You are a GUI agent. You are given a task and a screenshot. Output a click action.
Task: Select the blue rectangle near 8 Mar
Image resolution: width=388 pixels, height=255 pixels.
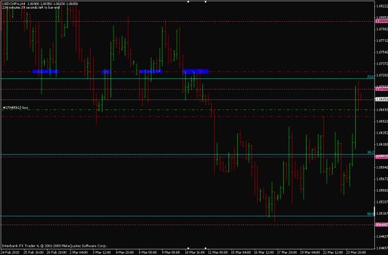tap(150, 72)
